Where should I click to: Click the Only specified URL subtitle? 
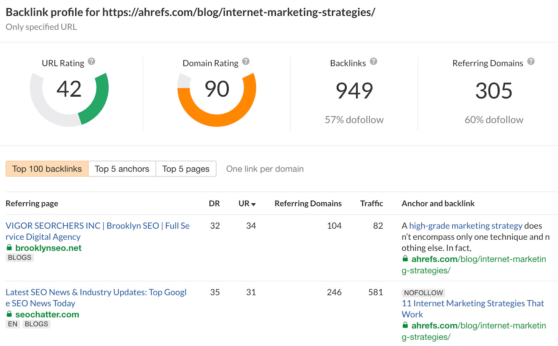point(41,27)
